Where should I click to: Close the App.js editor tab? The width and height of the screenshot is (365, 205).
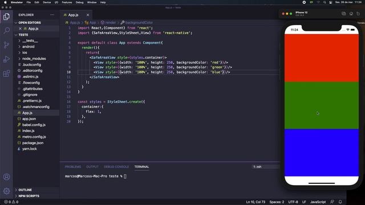tap(88, 15)
